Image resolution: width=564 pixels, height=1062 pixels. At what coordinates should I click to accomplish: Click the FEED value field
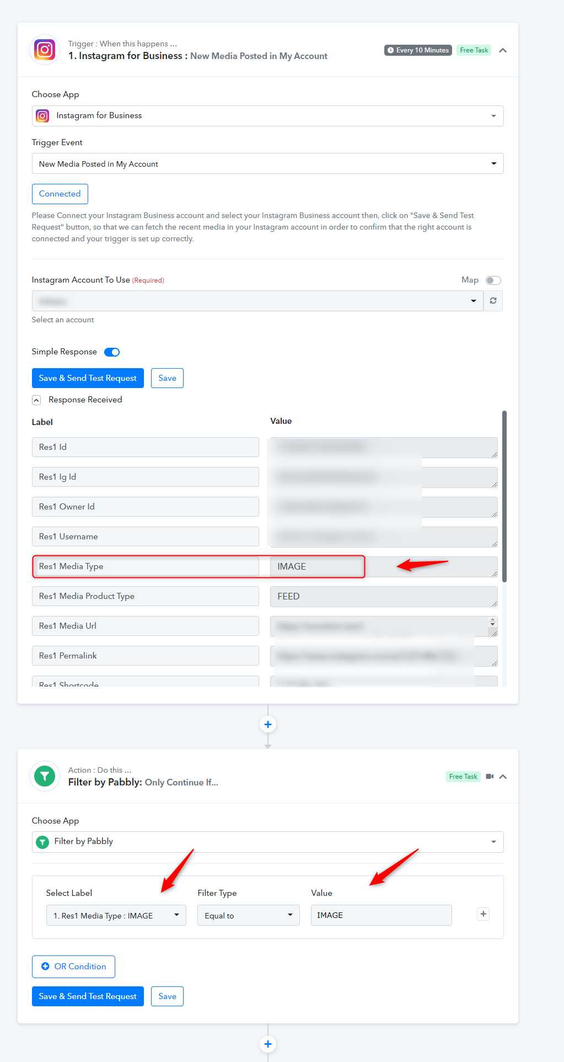pos(384,597)
